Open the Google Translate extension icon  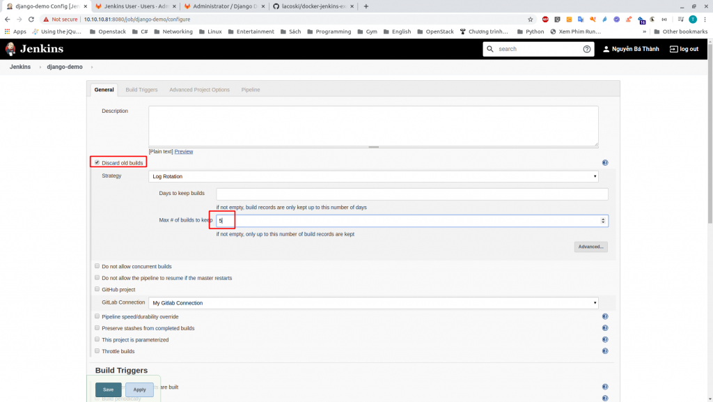tap(581, 20)
